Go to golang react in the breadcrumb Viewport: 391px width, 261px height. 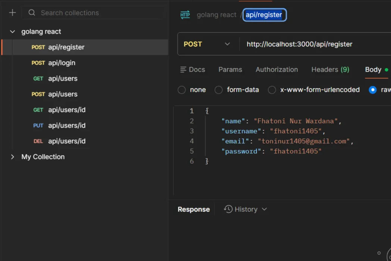(x=216, y=15)
